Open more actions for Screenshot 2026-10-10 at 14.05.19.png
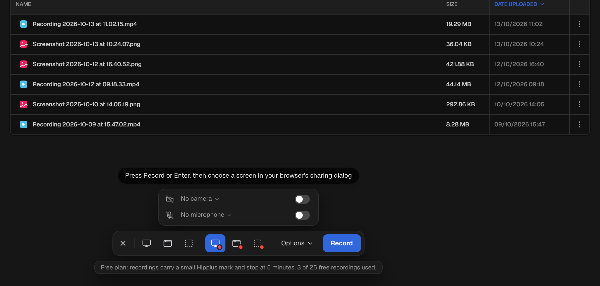The height and width of the screenshot is (286, 600). pos(579,104)
